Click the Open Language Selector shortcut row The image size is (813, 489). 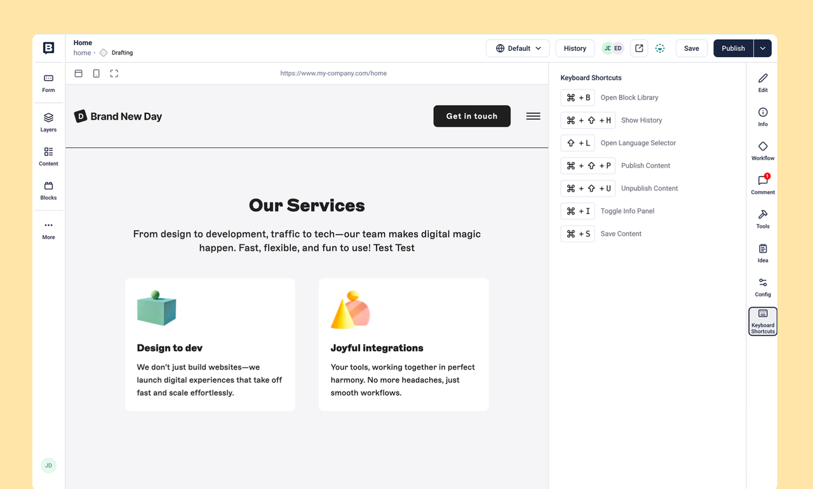[619, 143]
